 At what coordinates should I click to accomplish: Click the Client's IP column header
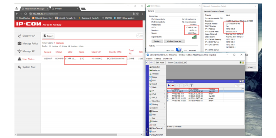(96, 52)
